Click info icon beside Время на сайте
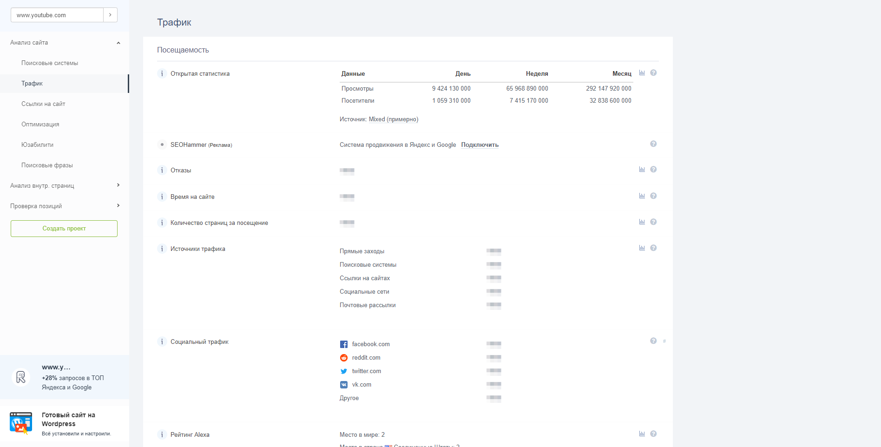The image size is (881, 447). (x=162, y=197)
